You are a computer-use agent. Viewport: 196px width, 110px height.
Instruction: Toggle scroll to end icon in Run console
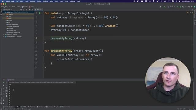pyautogui.click(x=6, y=91)
